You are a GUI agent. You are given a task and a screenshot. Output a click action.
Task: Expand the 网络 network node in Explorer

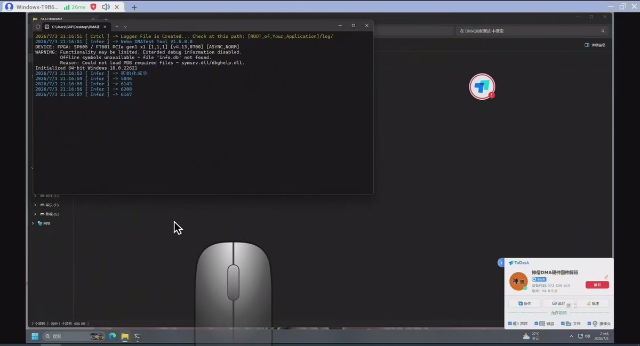(x=33, y=223)
